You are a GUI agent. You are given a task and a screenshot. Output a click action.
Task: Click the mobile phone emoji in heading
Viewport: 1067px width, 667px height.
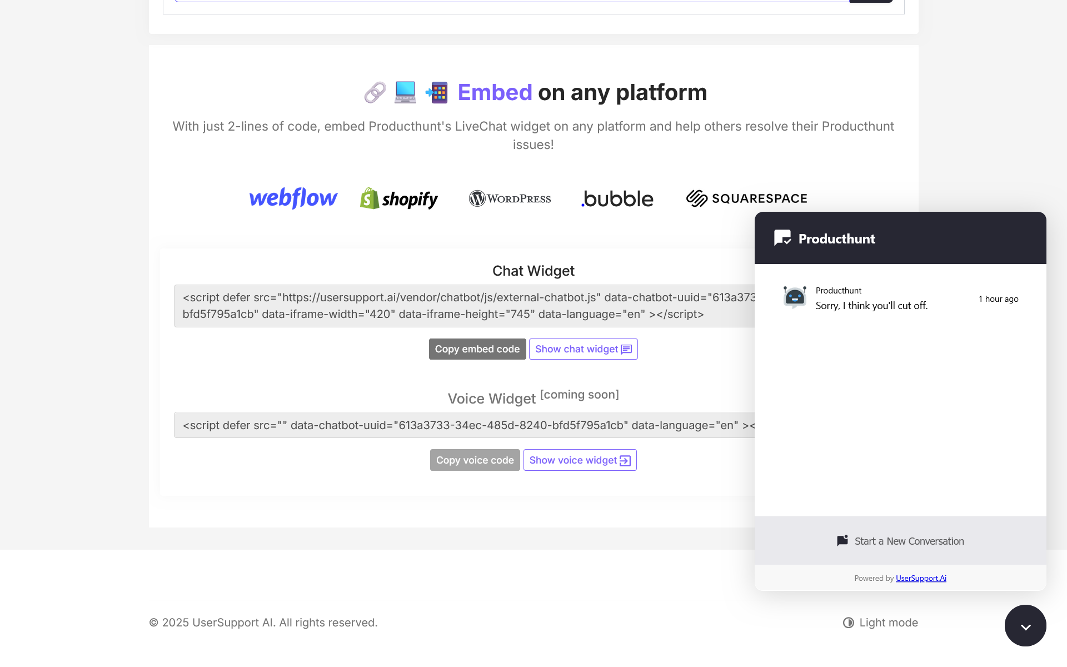click(436, 92)
